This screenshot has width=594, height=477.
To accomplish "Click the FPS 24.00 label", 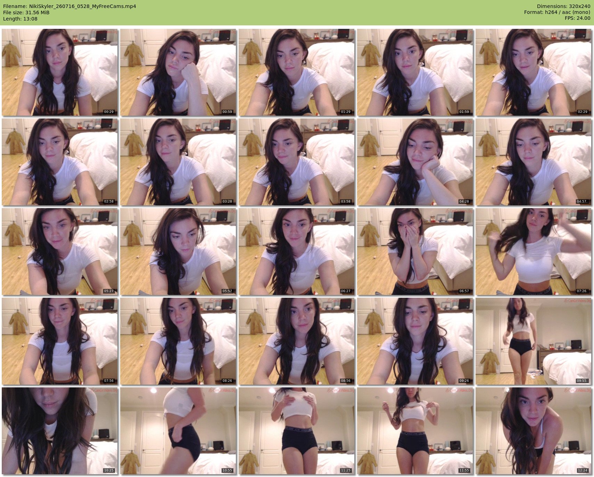I will pyautogui.click(x=577, y=18).
